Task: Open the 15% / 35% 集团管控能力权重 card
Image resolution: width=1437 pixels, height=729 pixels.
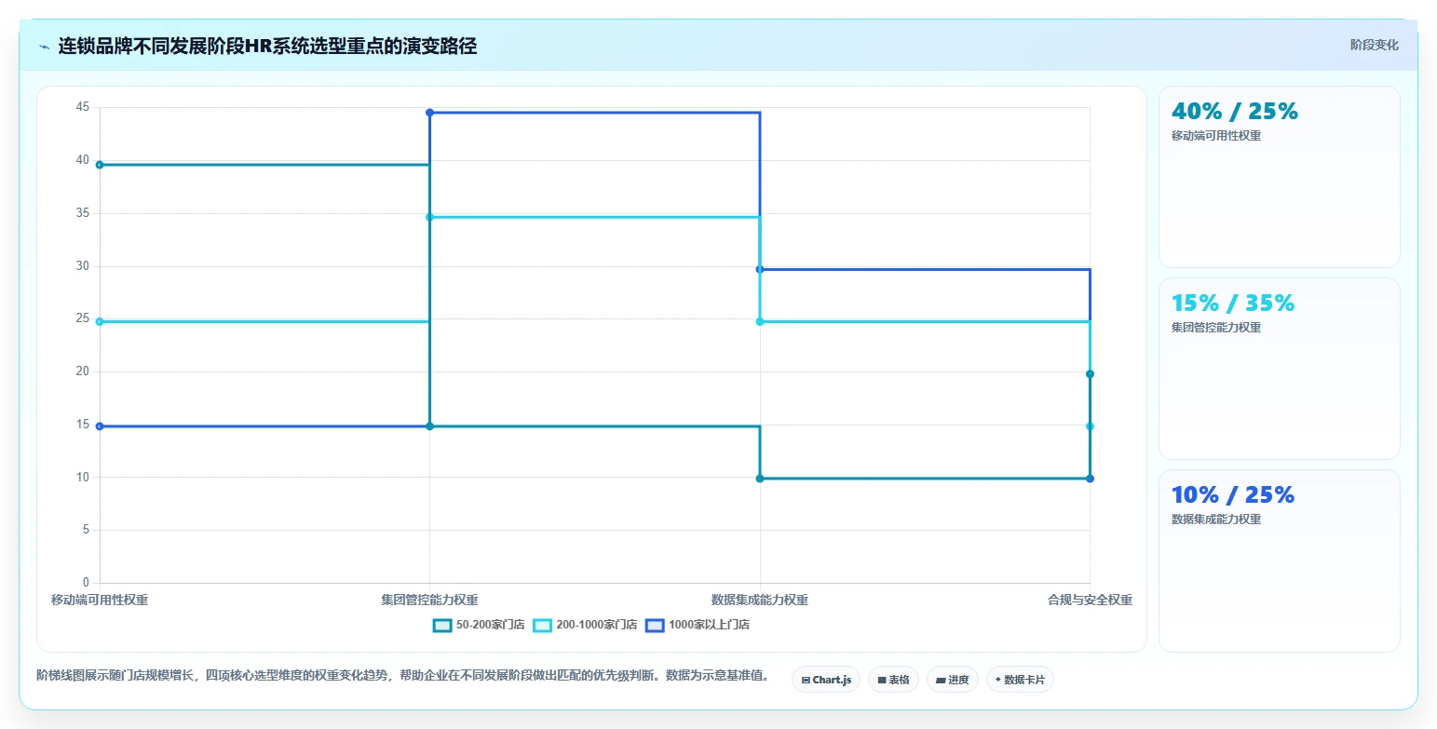Action: 1280,369
